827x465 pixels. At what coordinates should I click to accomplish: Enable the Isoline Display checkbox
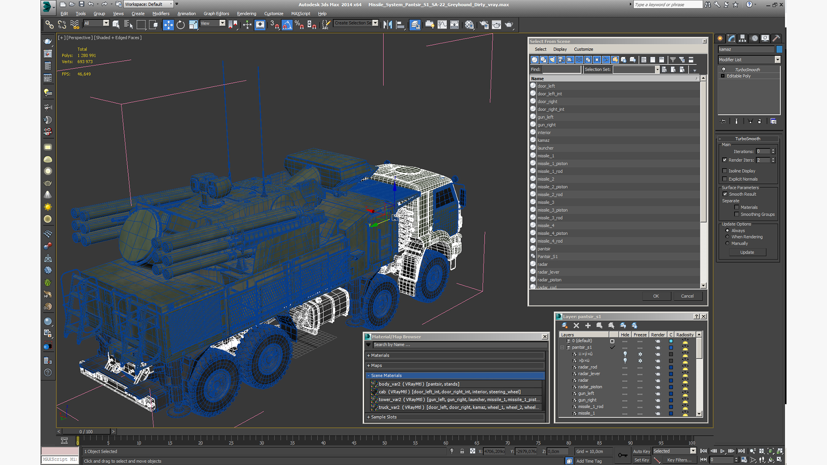(724, 171)
